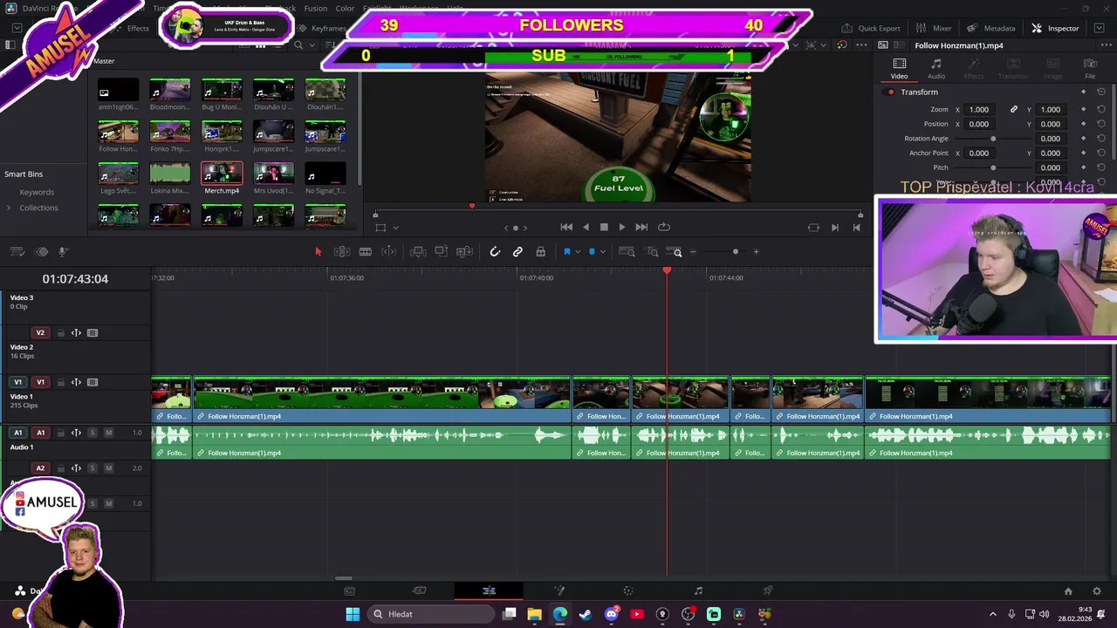Click the timeline zoom-in plus button
Image resolution: width=1117 pixels, height=628 pixels.
tap(756, 252)
